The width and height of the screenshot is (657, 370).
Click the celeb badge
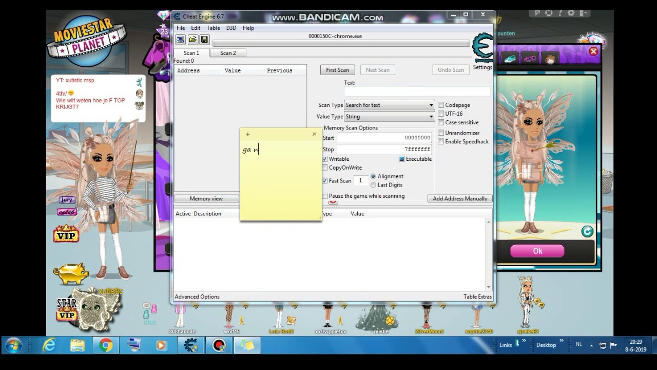click(x=67, y=212)
